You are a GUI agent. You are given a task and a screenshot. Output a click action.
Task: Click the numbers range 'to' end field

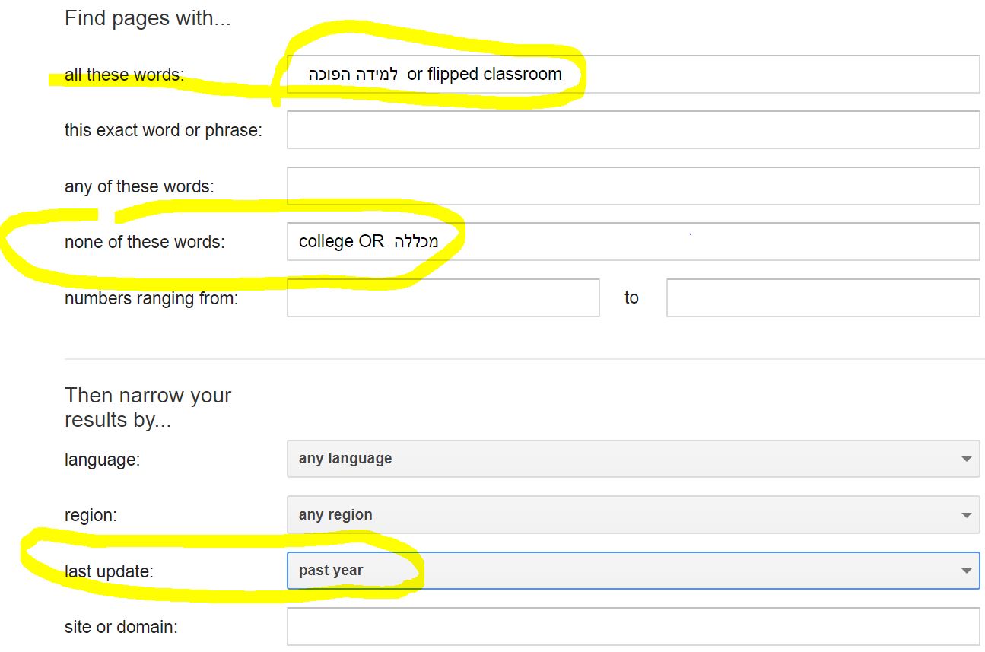(823, 297)
